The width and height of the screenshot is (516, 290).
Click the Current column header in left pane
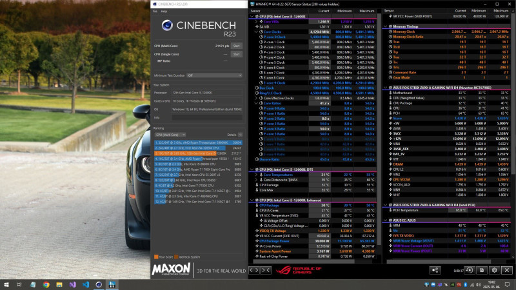[324, 11]
